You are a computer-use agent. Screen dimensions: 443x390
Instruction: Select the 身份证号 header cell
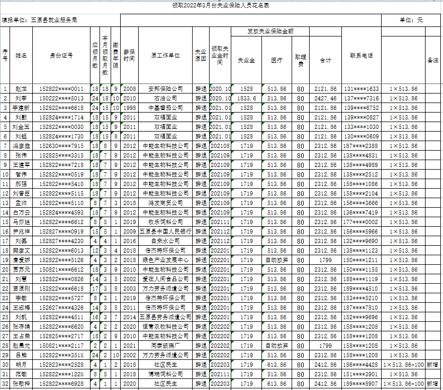click(61, 55)
